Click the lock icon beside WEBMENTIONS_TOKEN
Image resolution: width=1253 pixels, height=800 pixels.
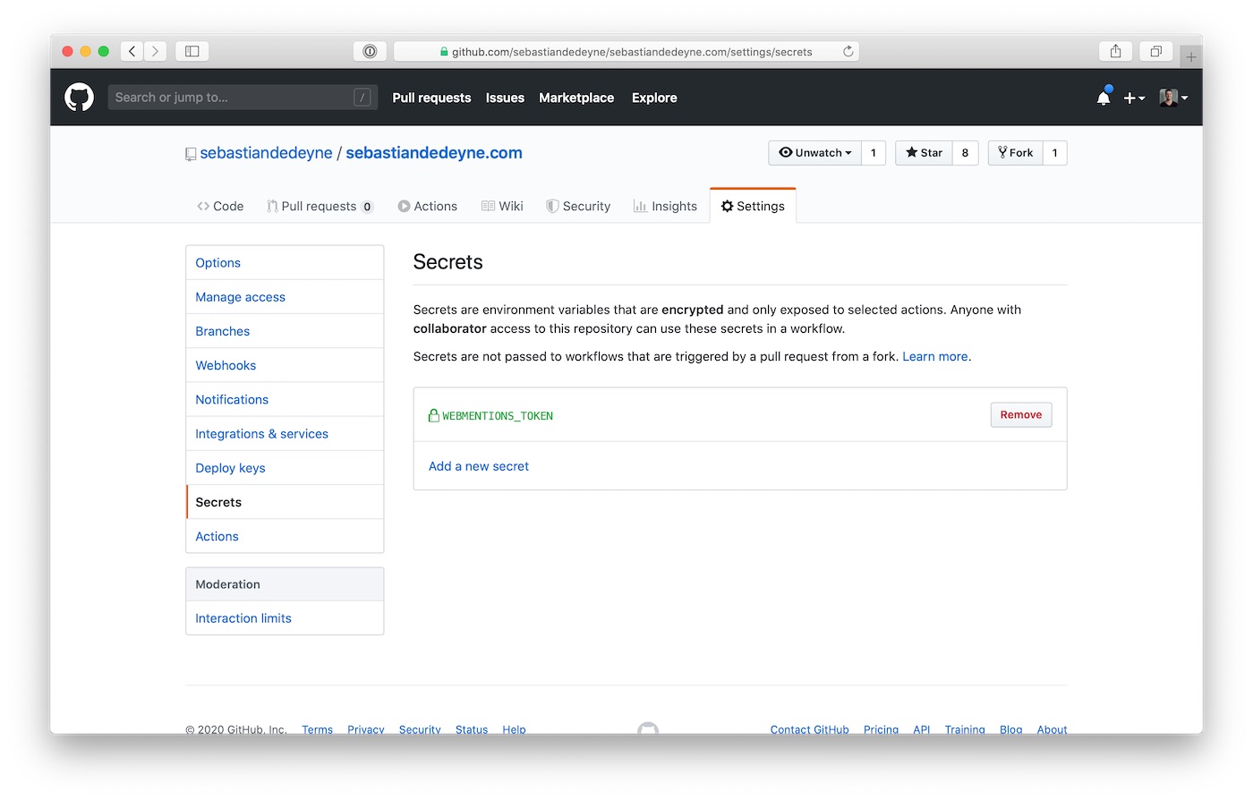434,415
